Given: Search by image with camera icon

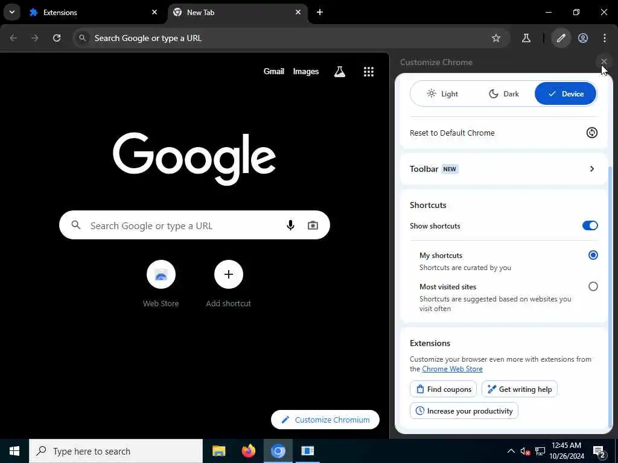Looking at the screenshot, I should click(313, 225).
